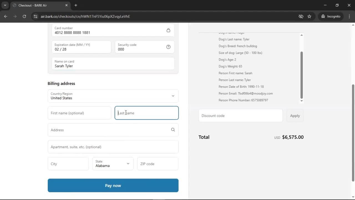Click the Person Last name: Tyler line
This screenshot has width=355, height=200.
tap(235, 80)
